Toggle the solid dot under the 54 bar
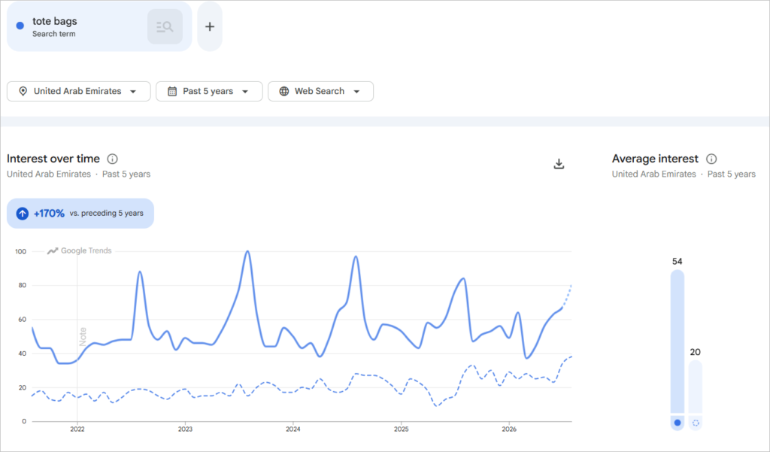The height and width of the screenshot is (452, 770). pyautogui.click(x=678, y=423)
